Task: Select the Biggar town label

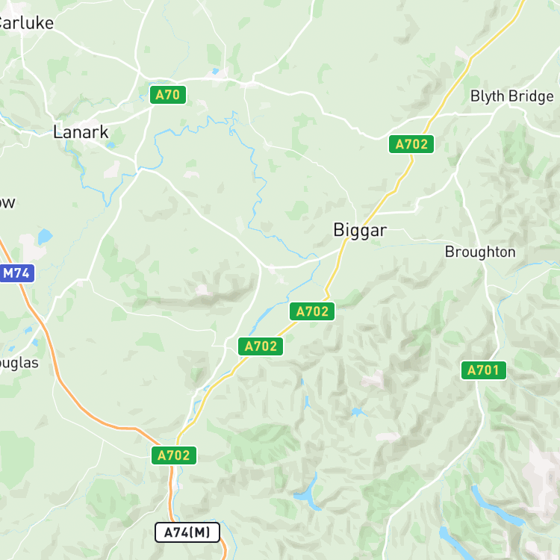Action: coord(360,231)
